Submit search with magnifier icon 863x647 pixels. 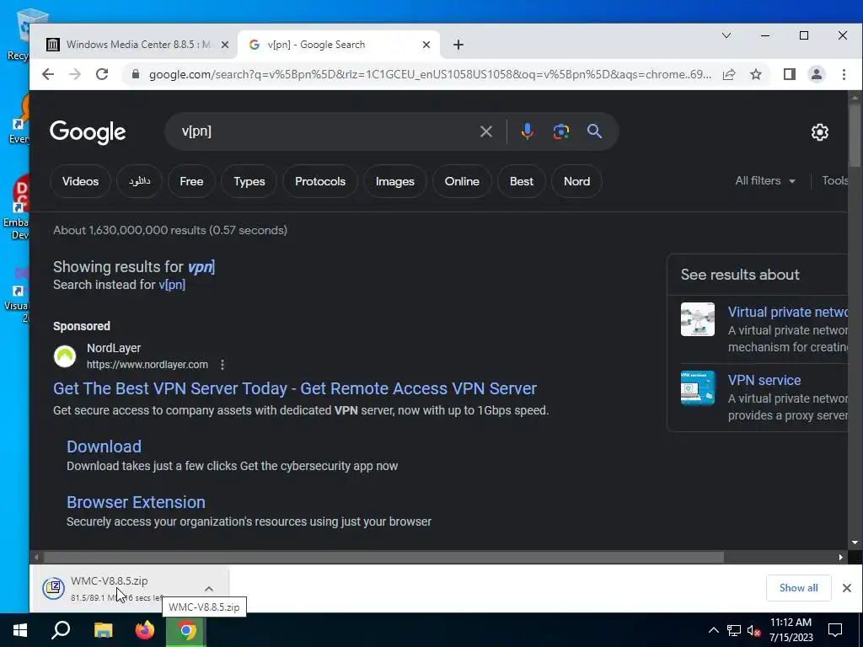tap(594, 131)
